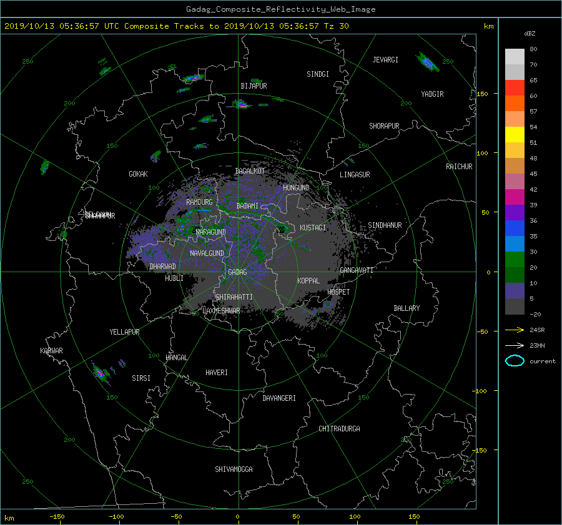Viewport: 562px width, 525px height.
Task: Click the Gadag_Composite_Reflectivity_Web_Image title
Action: tap(280, 9)
